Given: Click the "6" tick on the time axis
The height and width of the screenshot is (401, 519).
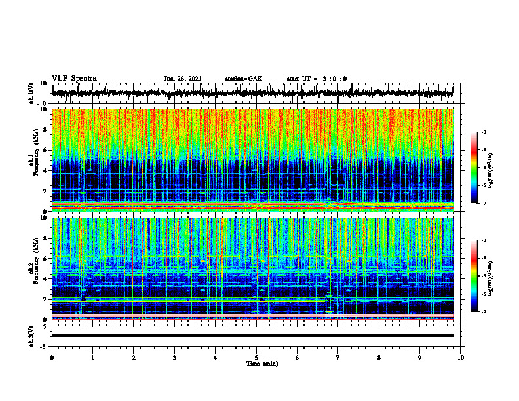Looking at the screenshot, I should click(298, 358).
